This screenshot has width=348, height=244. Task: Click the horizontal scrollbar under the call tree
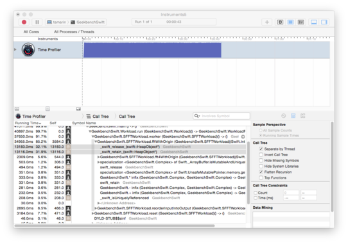(x=114, y=225)
